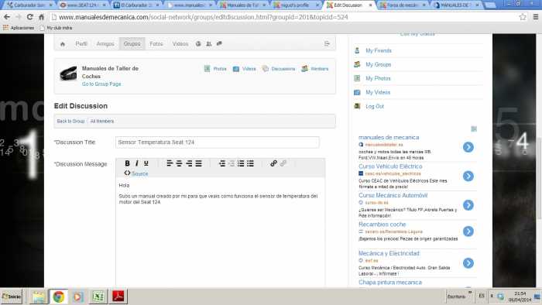Click the Discussion Title input field
Image resolution: width=542 pixels, height=305 pixels.
point(218,142)
